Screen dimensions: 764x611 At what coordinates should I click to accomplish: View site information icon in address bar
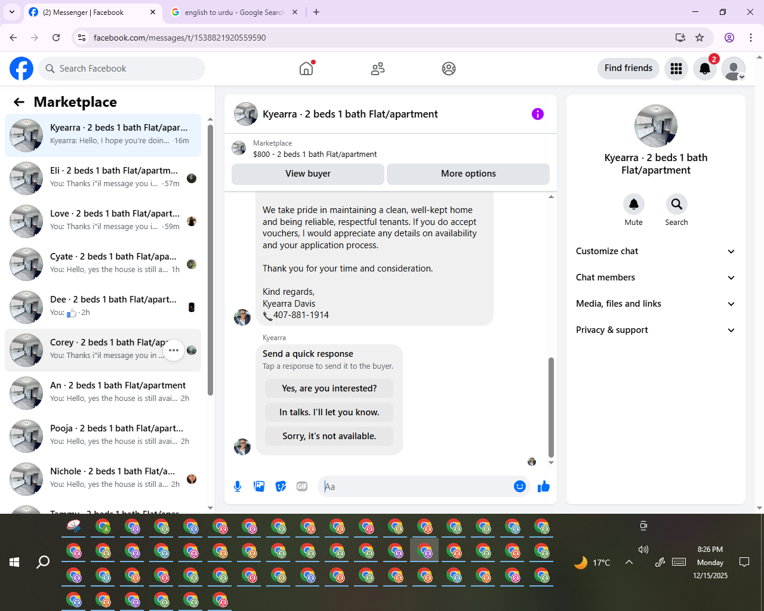pyautogui.click(x=82, y=38)
